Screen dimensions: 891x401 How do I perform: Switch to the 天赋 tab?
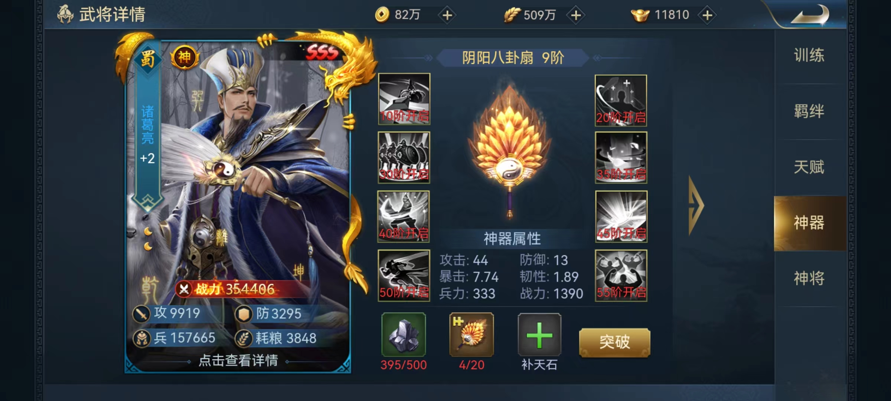[x=809, y=167]
